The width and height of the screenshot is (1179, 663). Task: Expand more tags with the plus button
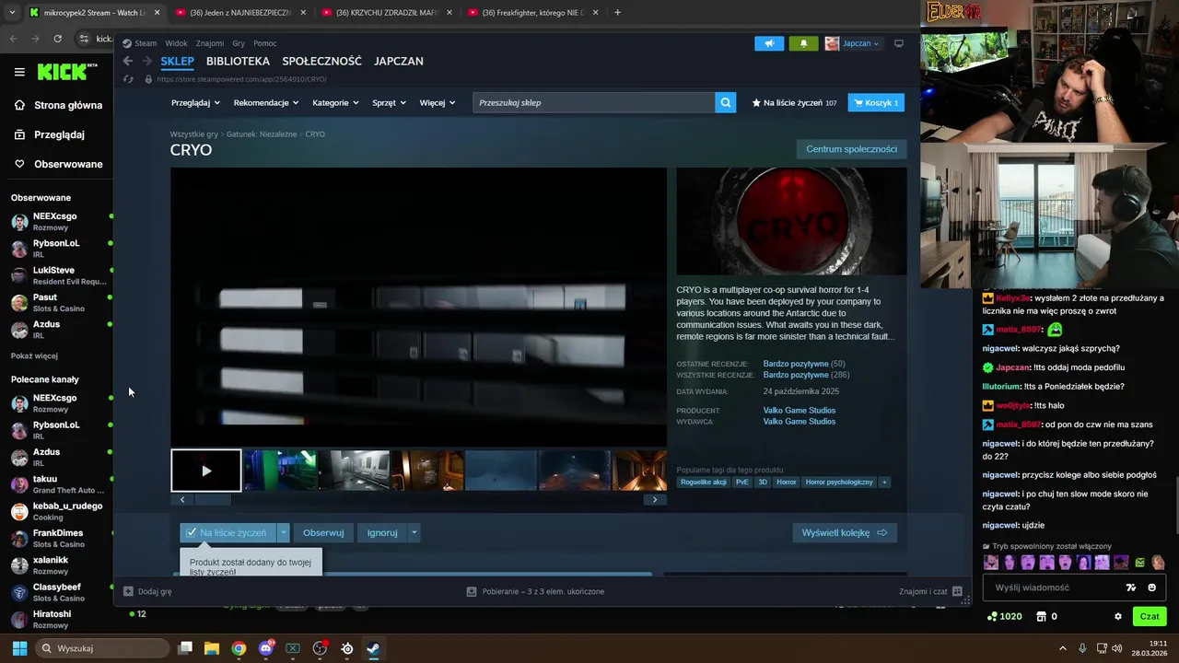coord(884,482)
